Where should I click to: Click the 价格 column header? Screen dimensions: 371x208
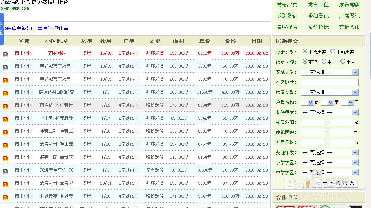click(230, 41)
